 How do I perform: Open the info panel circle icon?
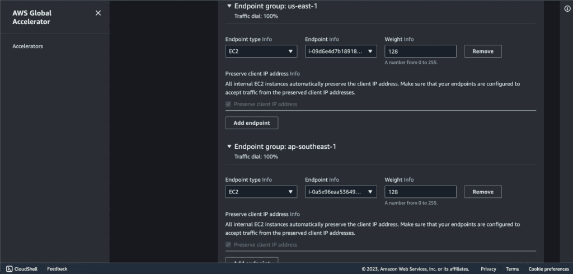[567, 9]
